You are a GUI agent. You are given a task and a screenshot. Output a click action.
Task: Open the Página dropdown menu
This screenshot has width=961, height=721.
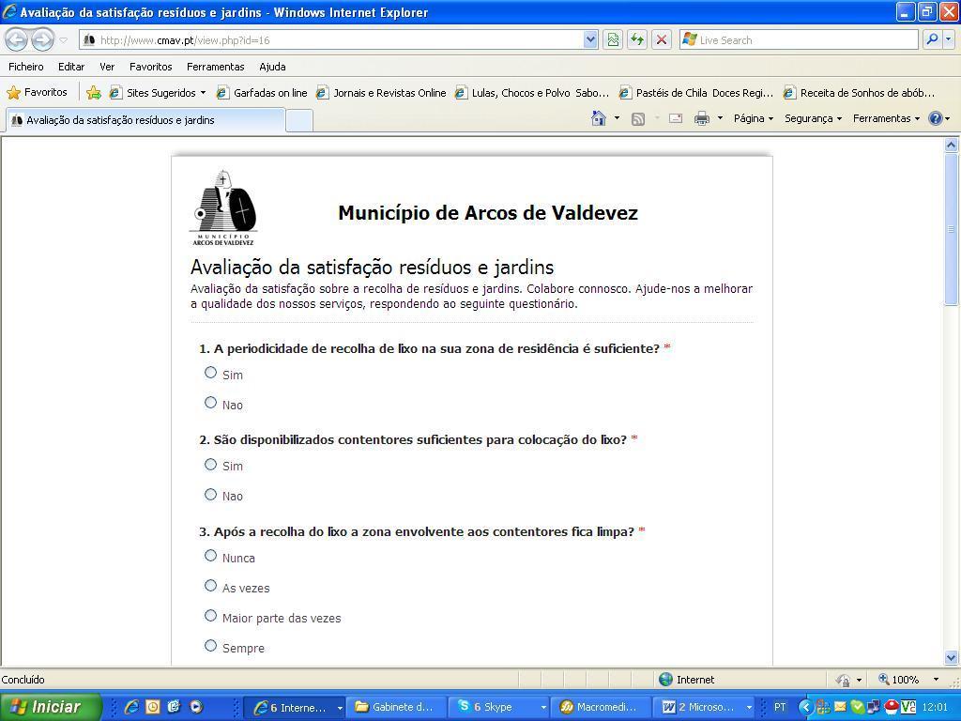(753, 118)
